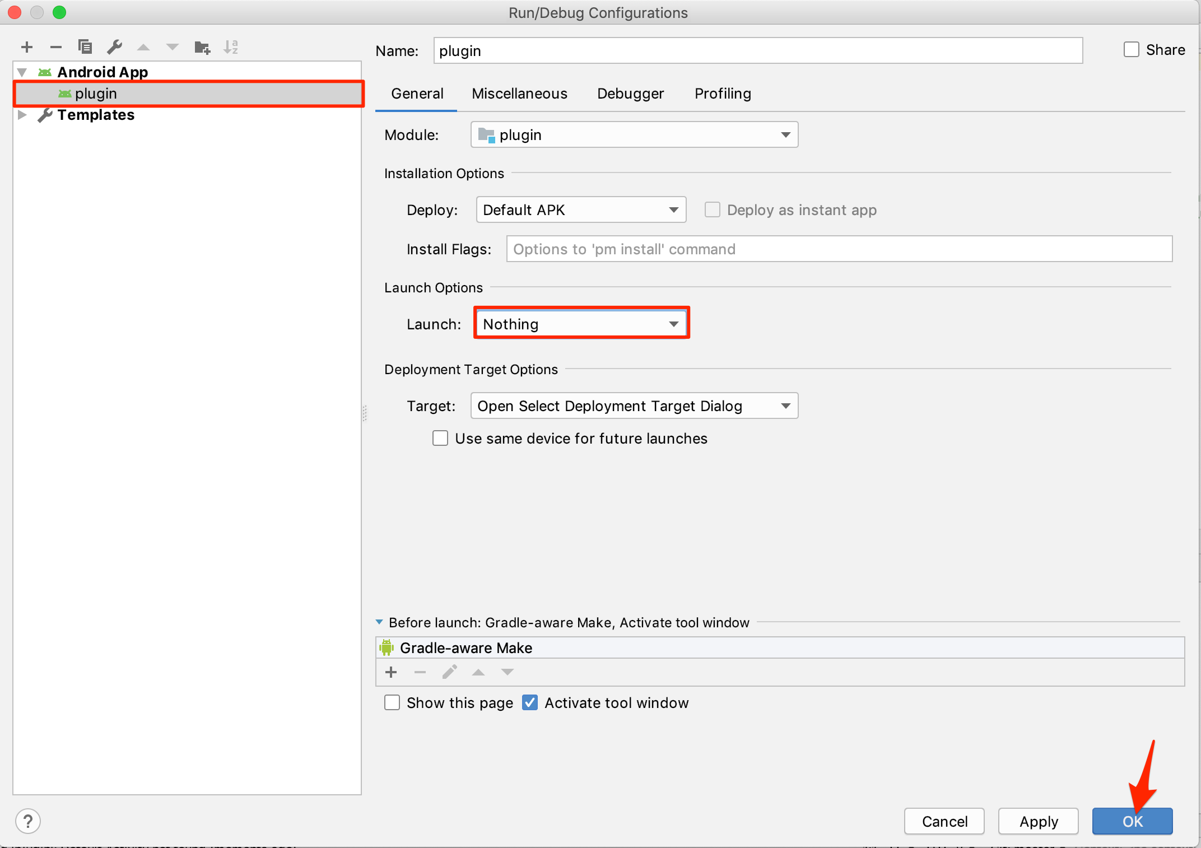Sort configurations alphabetically icon

[231, 47]
